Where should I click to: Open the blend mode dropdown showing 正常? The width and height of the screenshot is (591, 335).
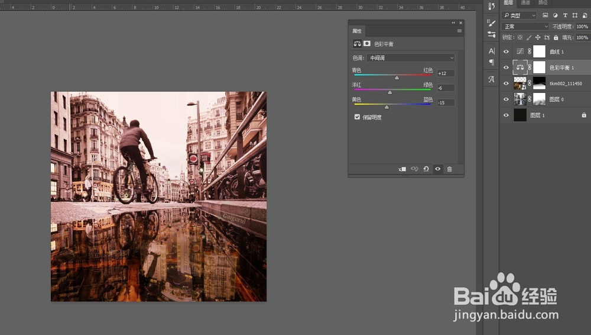click(525, 27)
